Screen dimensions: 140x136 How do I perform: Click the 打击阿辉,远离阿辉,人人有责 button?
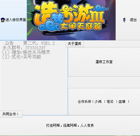pos(70,125)
